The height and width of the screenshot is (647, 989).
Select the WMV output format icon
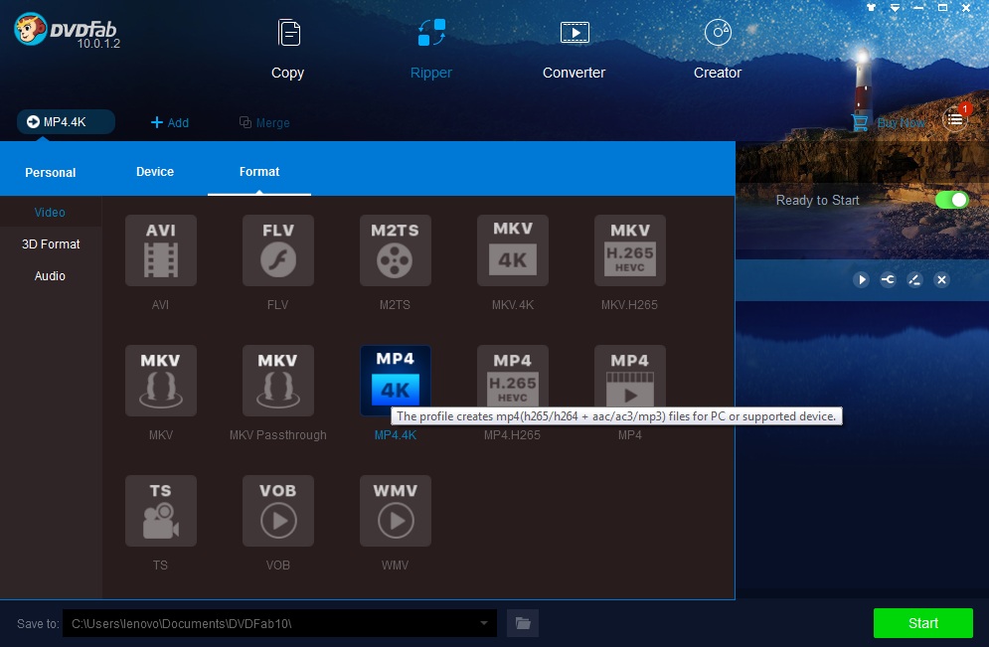click(395, 510)
